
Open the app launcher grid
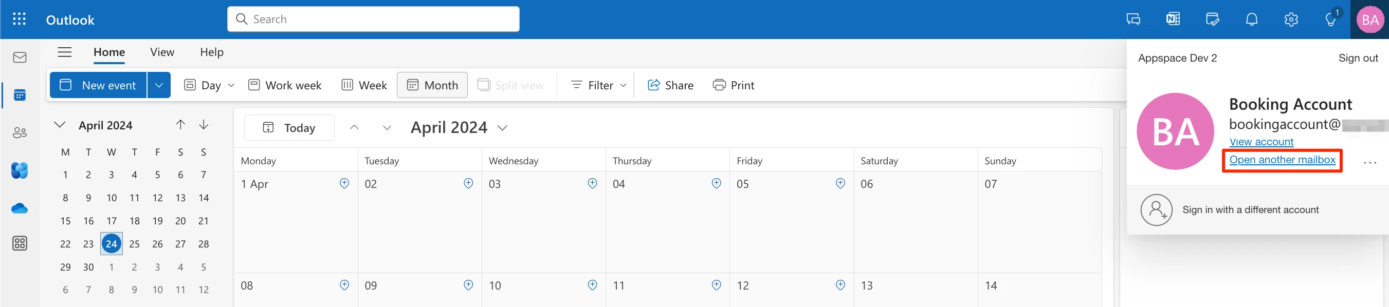(20, 20)
